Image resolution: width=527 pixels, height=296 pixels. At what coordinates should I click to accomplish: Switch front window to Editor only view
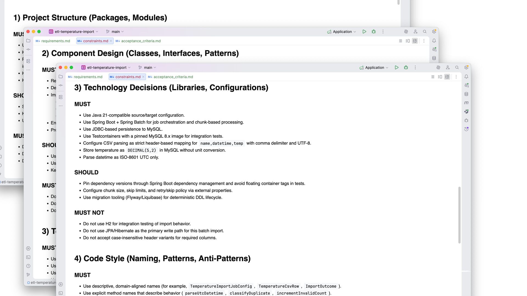coord(433,77)
